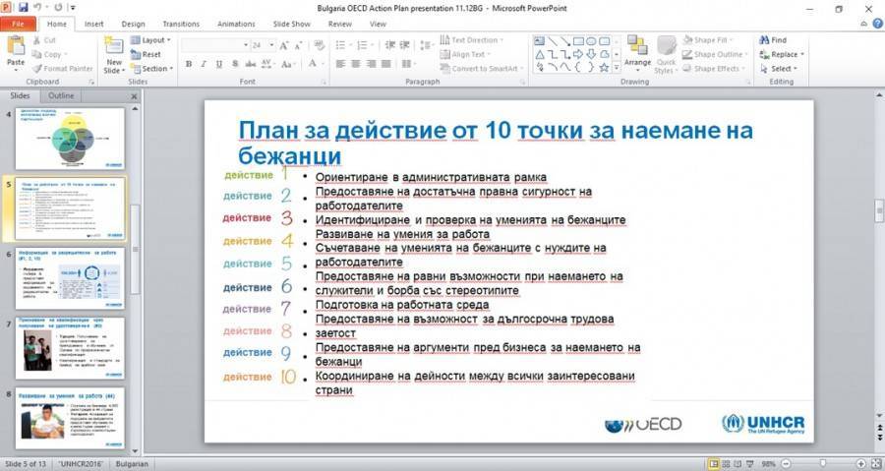Open the font size dropdown
This screenshot has width=885, height=471.
pyautogui.click(x=270, y=45)
